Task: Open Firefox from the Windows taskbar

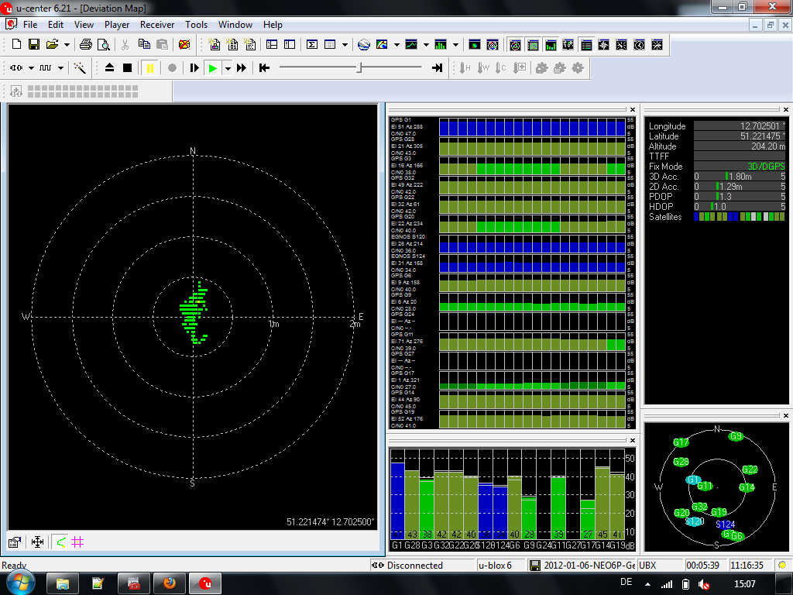Action: point(170,583)
